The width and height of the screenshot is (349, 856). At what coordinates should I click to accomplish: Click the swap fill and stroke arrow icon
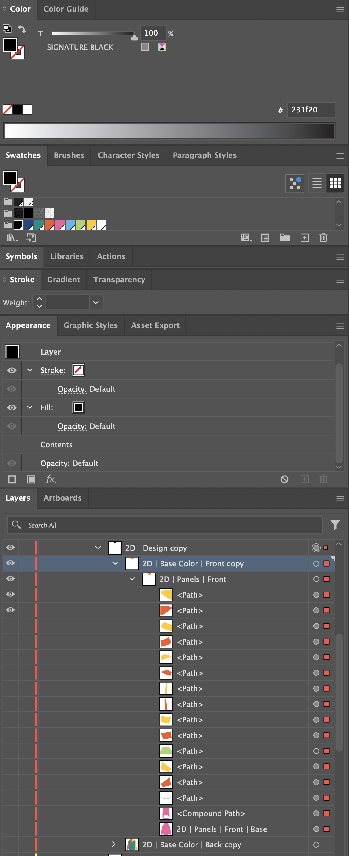point(22,29)
